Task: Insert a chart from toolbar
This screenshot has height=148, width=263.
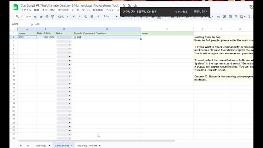Action: click(230, 17)
